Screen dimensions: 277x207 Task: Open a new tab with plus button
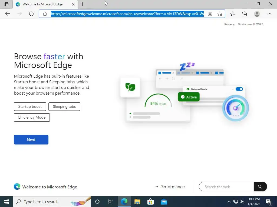point(82,4)
